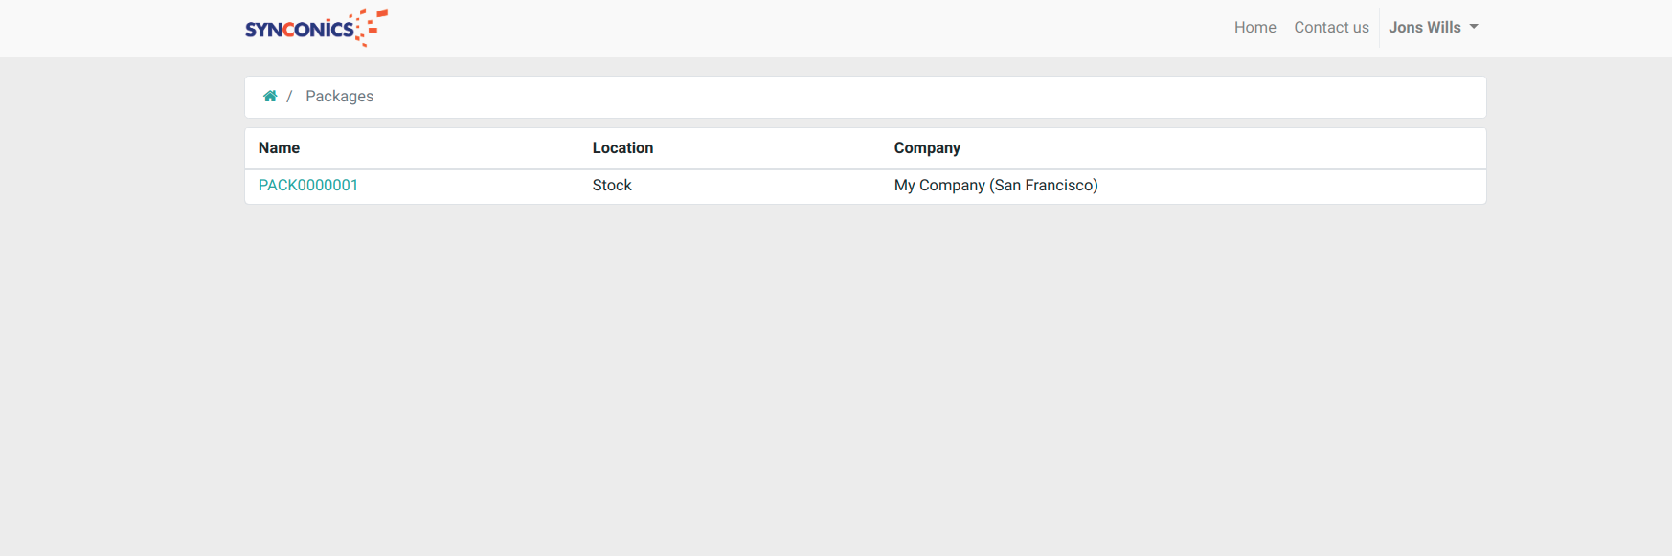The height and width of the screenshot is (556, 1672).
Task: Open package PACK0000001
Action: pyautogui.click(x=308, y=186)
